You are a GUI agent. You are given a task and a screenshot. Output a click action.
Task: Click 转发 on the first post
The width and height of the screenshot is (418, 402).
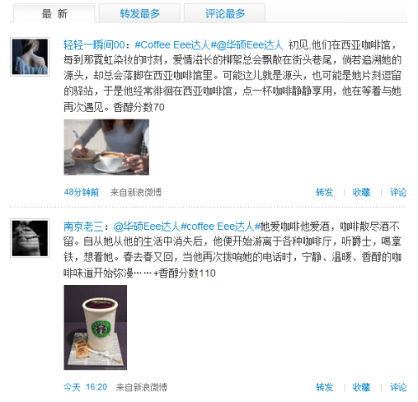pyautogui.click(x=324, y=192)
